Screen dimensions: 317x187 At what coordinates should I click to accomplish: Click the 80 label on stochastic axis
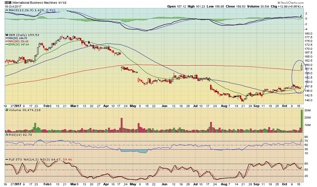306,164
